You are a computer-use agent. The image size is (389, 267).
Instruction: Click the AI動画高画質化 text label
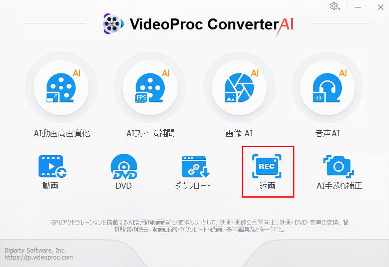(x=62, y=133)
